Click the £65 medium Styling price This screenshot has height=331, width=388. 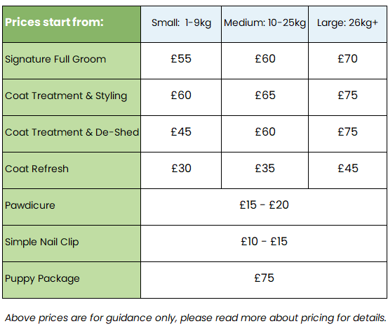[265, 95]
